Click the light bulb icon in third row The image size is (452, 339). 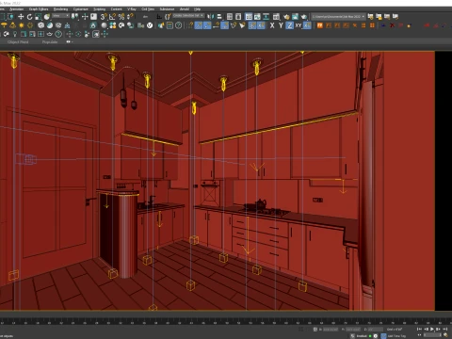(x=15, y=34)
